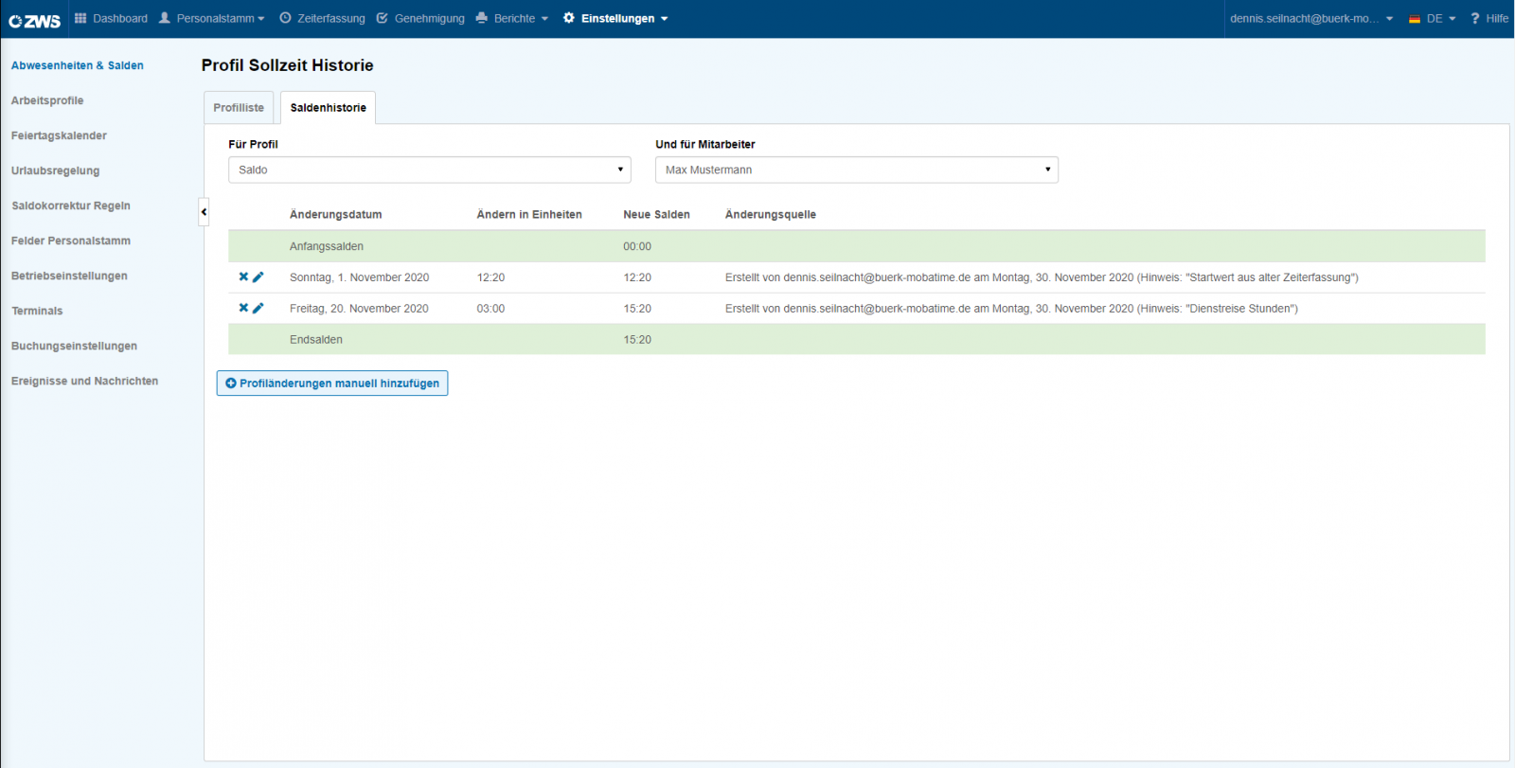Go to Saldokorrektur Regeln

[71, 205]
